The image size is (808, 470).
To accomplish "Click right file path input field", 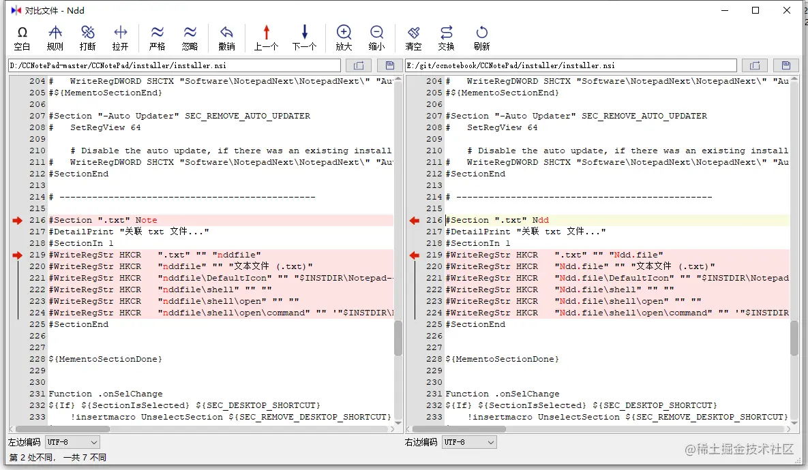I will click(571, 65).
